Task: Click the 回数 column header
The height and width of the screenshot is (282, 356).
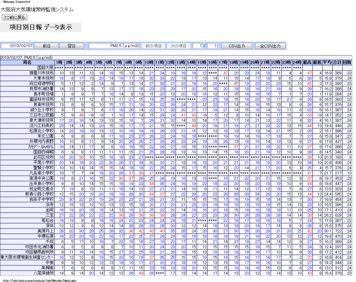Action: 347,62
